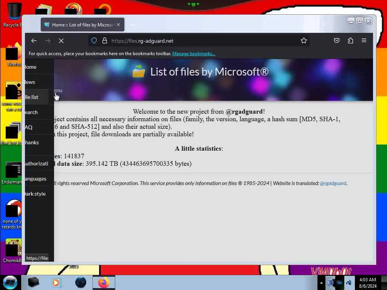387x290 pixels.
Task: Click the @rgadguard footer link
Action: coord(333,183)
